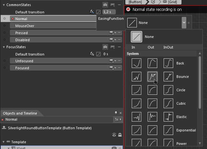Viewport: 207px width, 149px height.
Task: Select the Bounce In easing function
Action: (137, 77)
